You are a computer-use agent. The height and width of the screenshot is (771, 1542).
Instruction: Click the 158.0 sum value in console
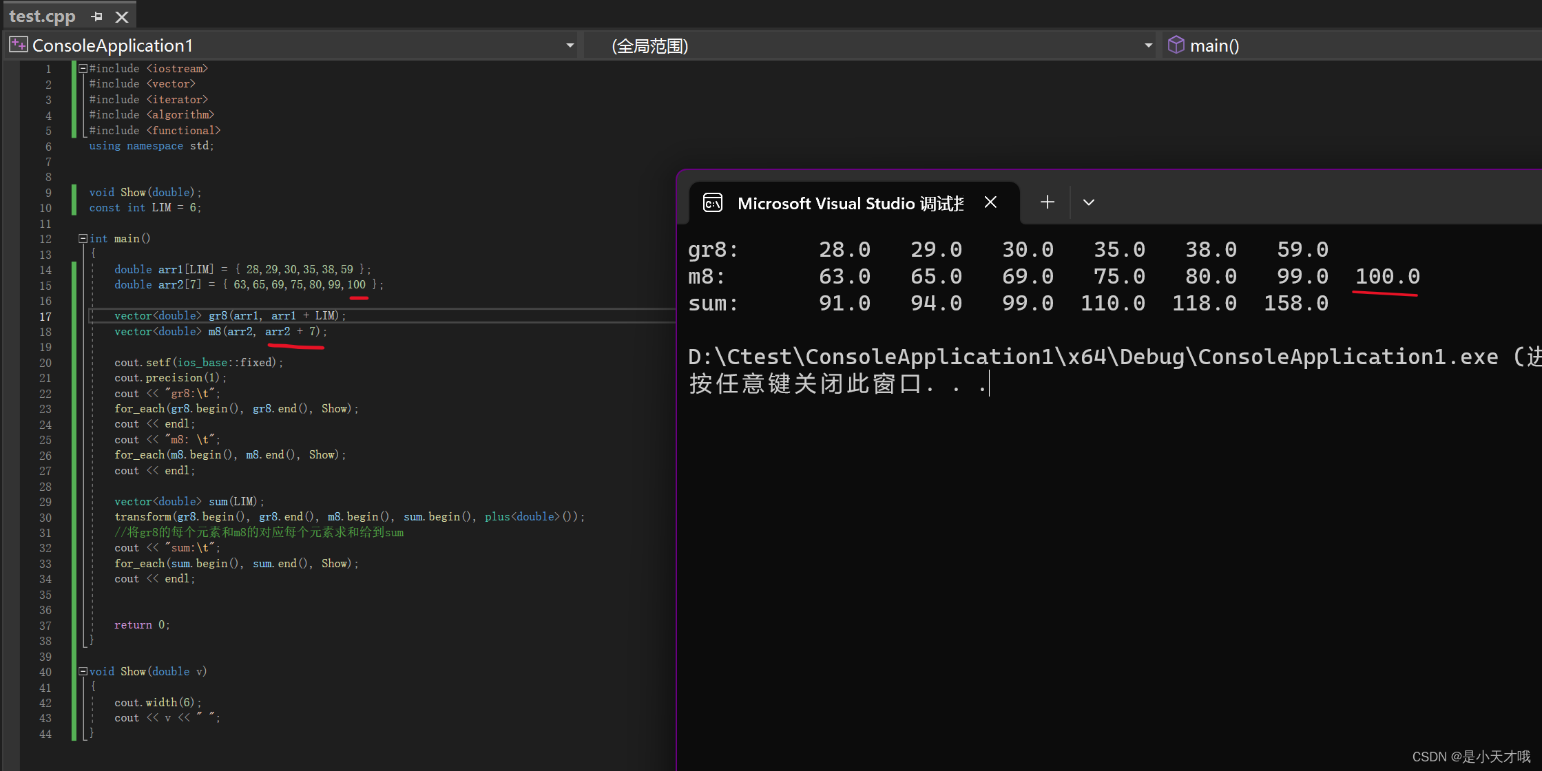(1295, 304)
